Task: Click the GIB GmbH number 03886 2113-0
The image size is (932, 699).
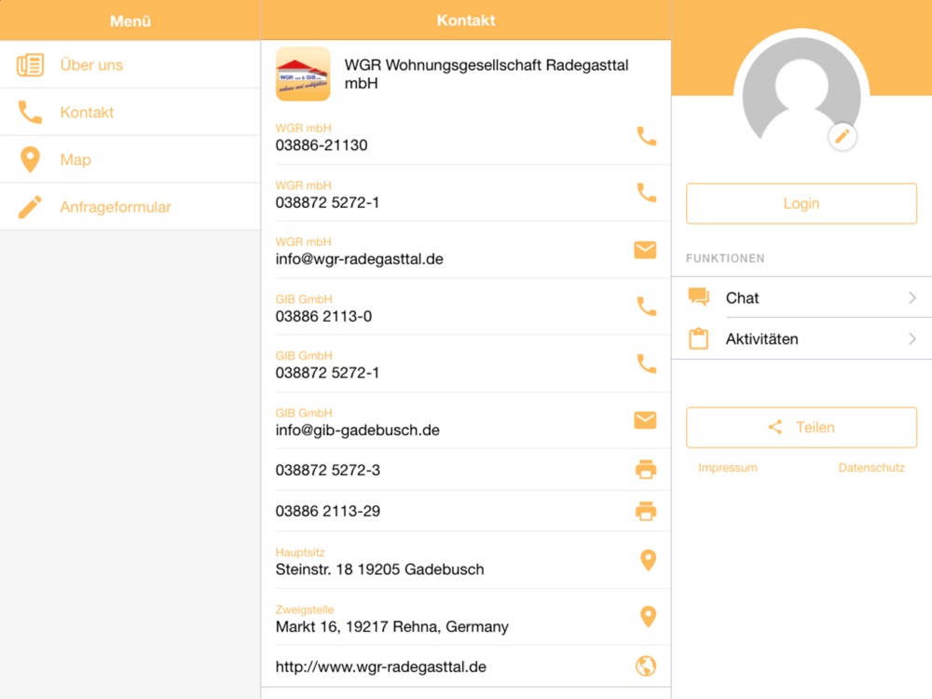Action: point(324,316)
